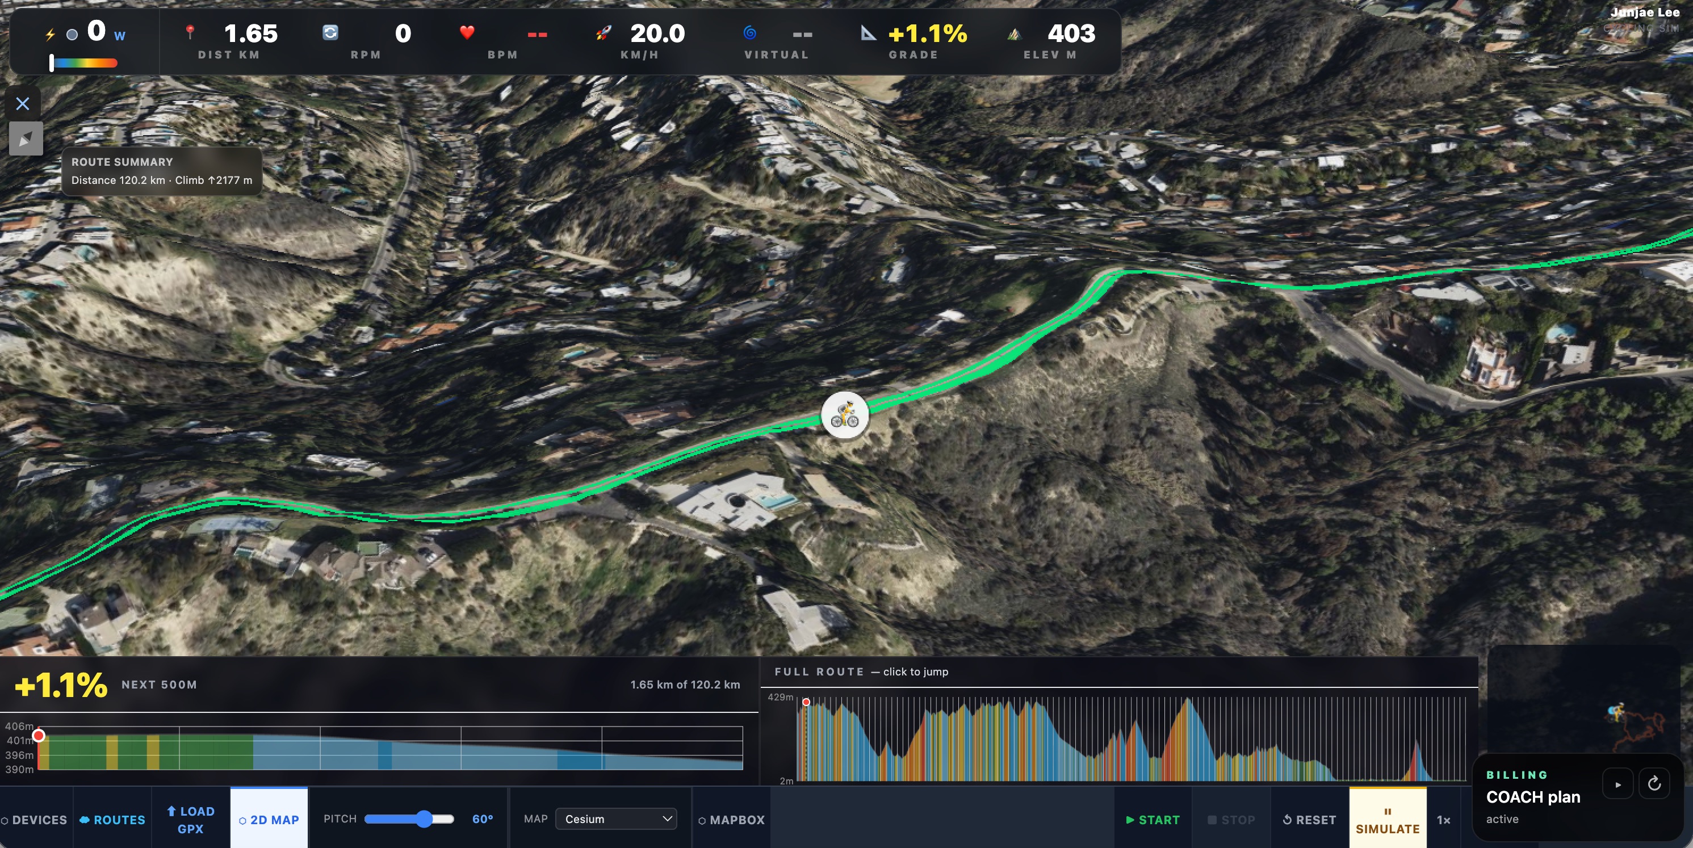Click the RESET button
This screenshot has height=848, width=1693.
(x=1309, y=820)
